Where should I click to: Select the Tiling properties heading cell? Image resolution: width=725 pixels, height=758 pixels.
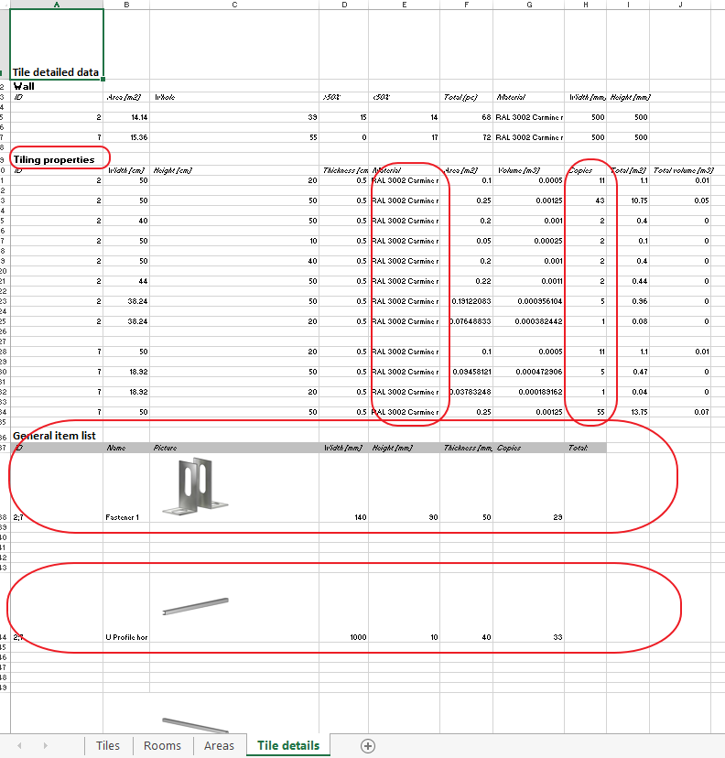point(57,159)
